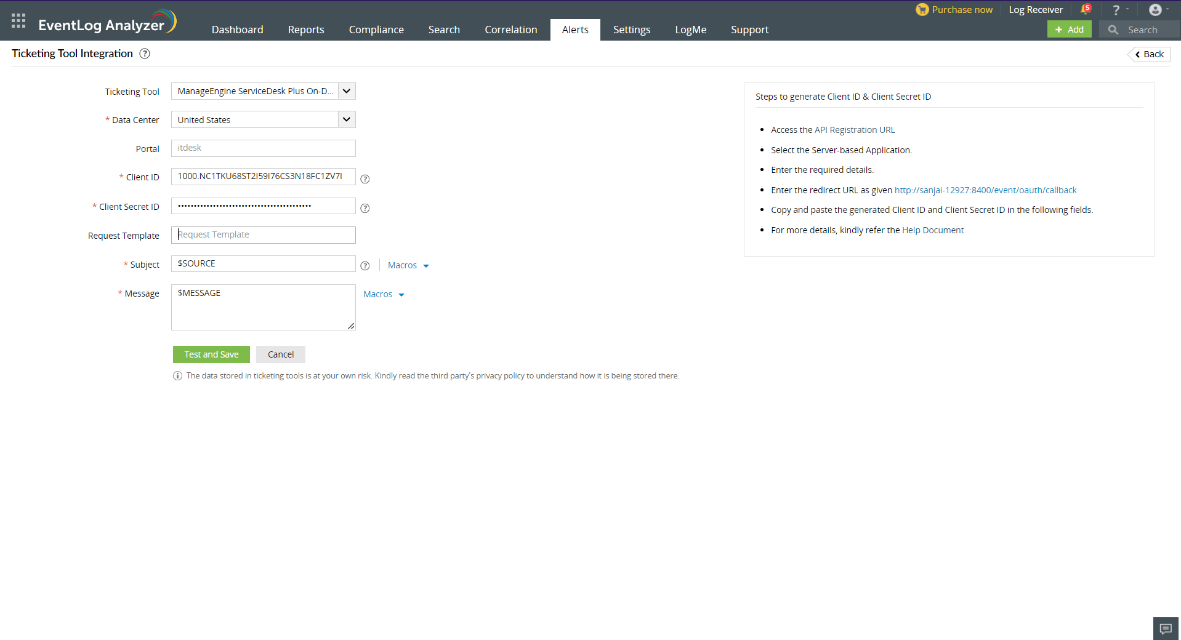Open the chat feedback icon at bottom right
The image size is (1181, 640).
point(1166,628)
